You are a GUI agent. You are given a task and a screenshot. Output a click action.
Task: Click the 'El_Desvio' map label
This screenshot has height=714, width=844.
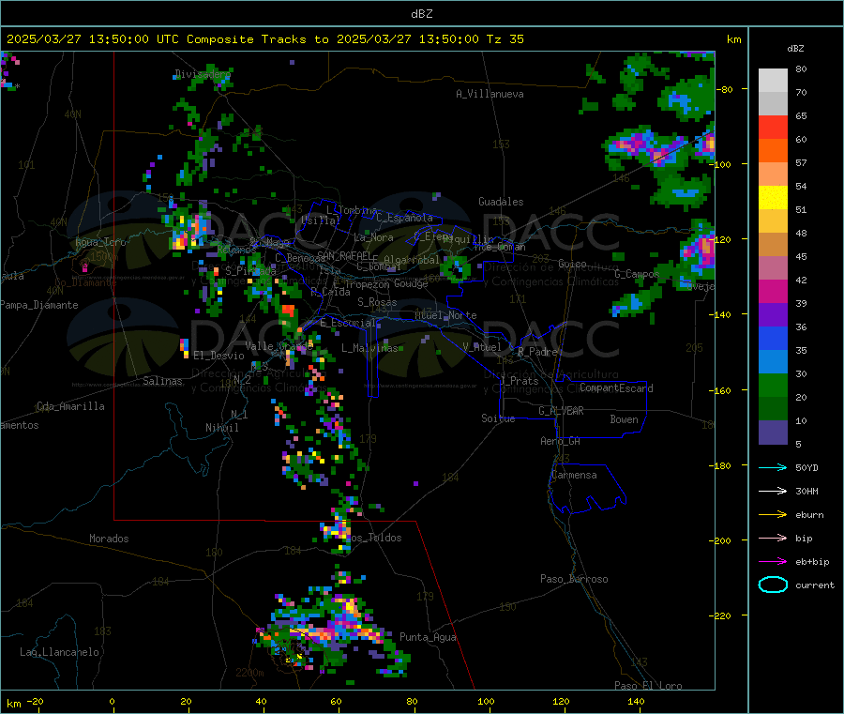click(219, 356)
